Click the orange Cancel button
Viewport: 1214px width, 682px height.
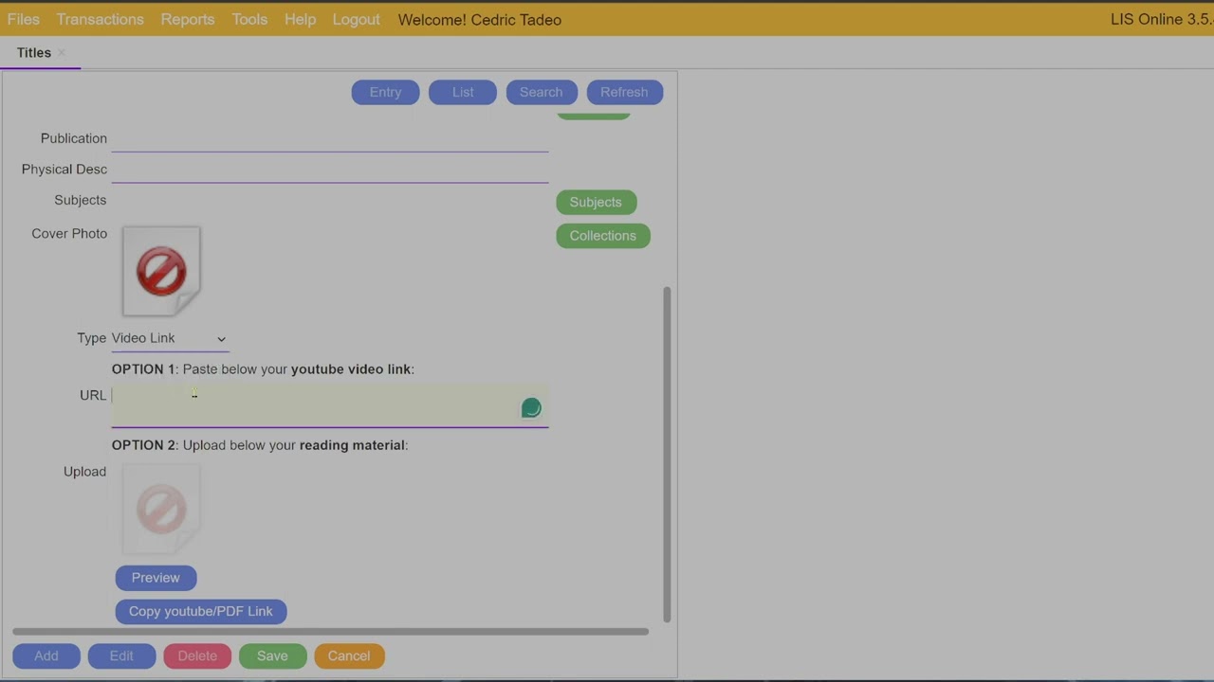click(349, 656)
